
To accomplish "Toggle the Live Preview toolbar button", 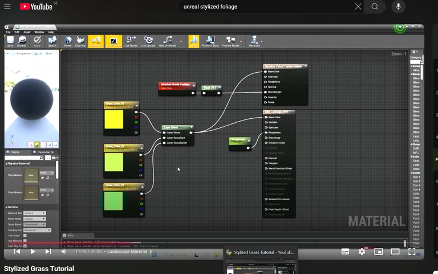I will point(113,41).
